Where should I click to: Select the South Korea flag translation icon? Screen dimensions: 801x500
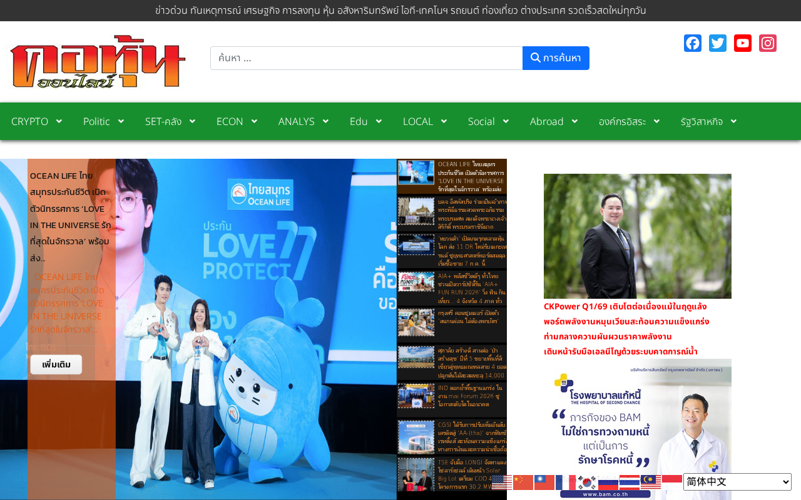[x=587, y=482]
